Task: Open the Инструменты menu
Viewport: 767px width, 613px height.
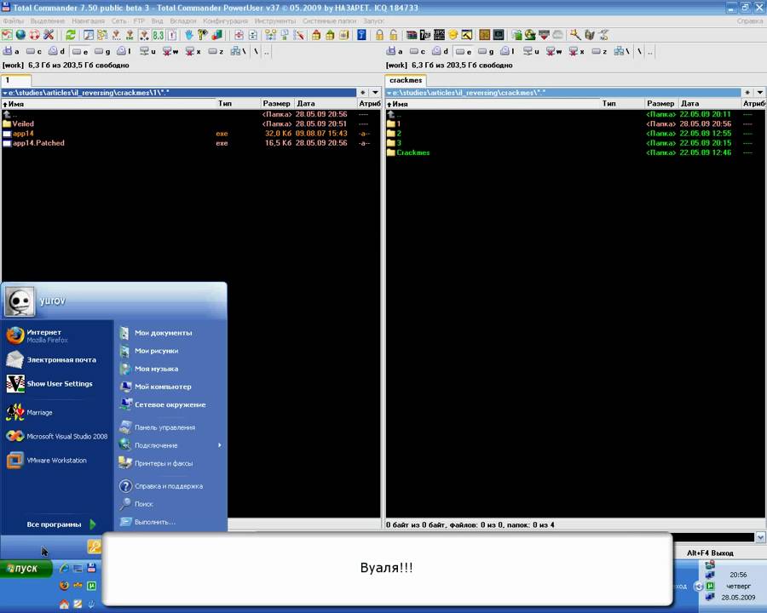Action: pos(275,21)
